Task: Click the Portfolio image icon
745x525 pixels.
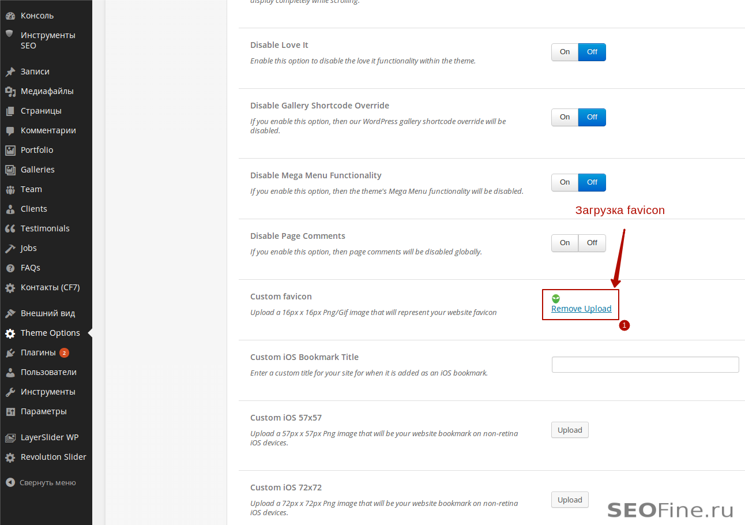Action: pos(10,150)
